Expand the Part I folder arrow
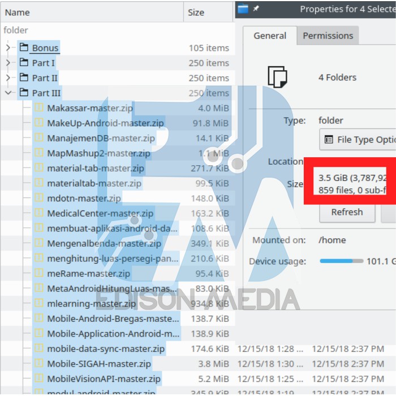This screenshot has width=396, height=396. [8, 63]
